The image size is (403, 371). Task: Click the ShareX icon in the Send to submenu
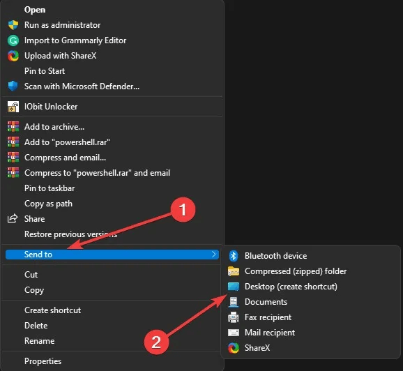click(x=234, y=348)
